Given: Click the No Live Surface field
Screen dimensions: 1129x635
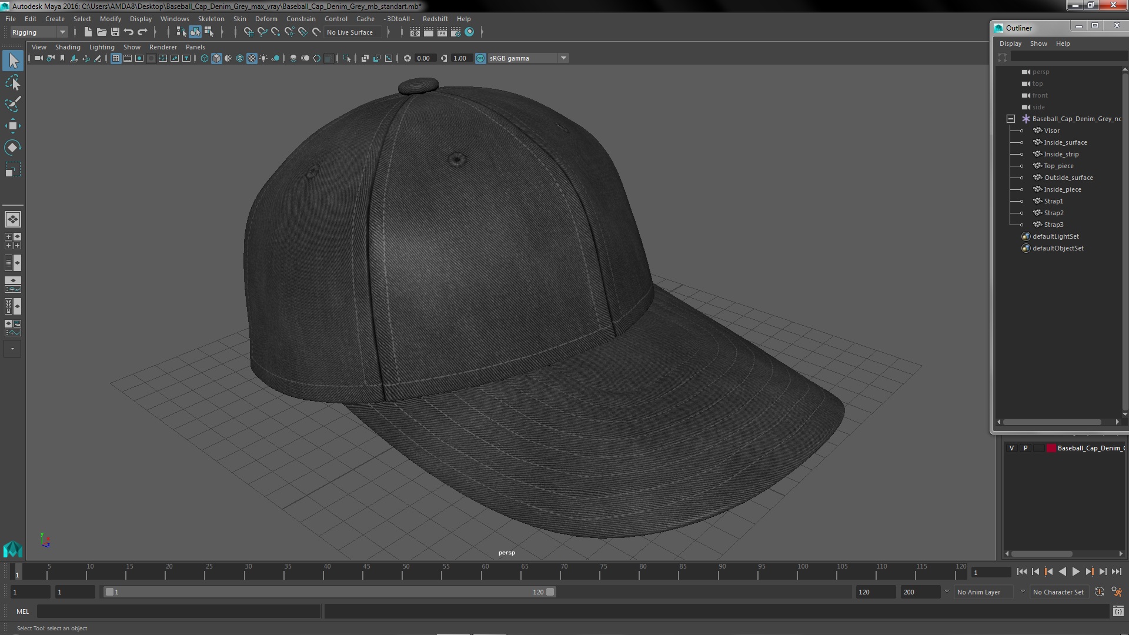Looking at the screenshot, I should (350, 32).
